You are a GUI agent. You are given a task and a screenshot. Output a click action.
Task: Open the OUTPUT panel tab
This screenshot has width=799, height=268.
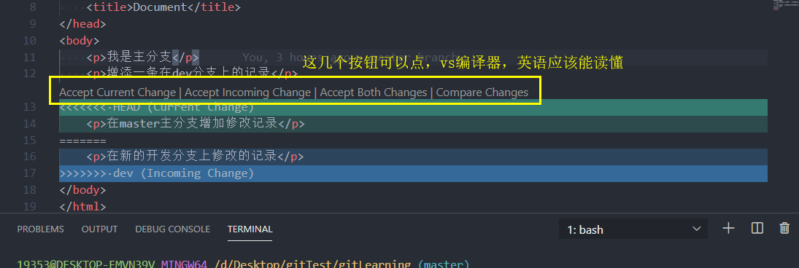(x=99, y=229)
